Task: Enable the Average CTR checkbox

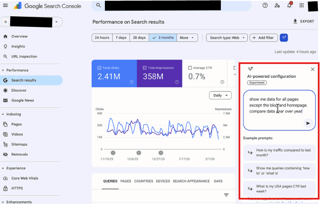Action: 190,68
